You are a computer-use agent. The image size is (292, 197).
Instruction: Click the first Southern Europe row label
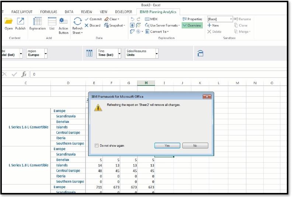70,144
